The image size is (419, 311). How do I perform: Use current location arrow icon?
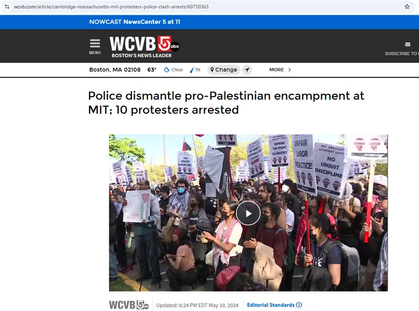(247, 70)
